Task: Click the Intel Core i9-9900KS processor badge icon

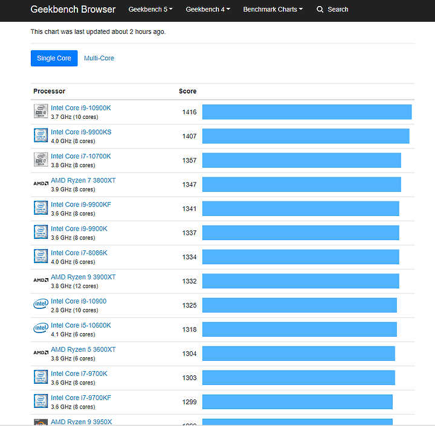Action: pos(41,135)
